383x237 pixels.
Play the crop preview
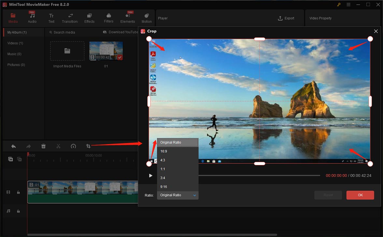point(150,176)
